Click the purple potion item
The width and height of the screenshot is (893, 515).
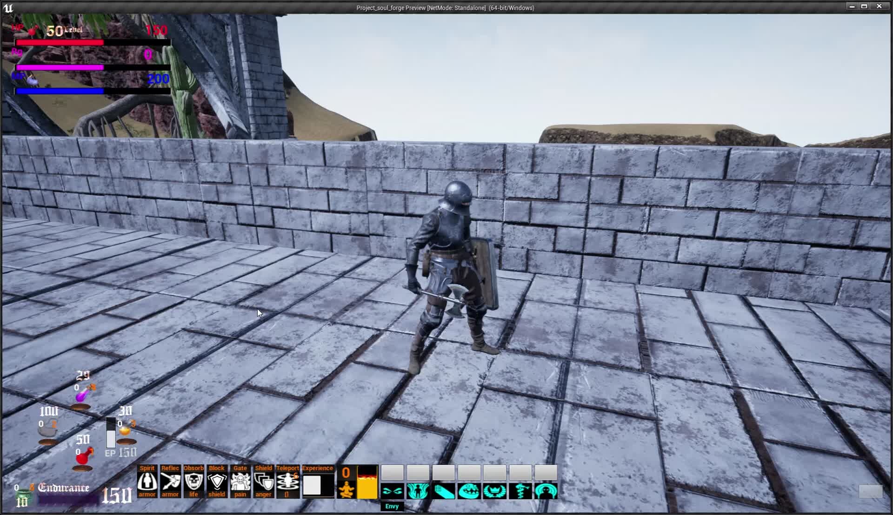pos(81,395)
